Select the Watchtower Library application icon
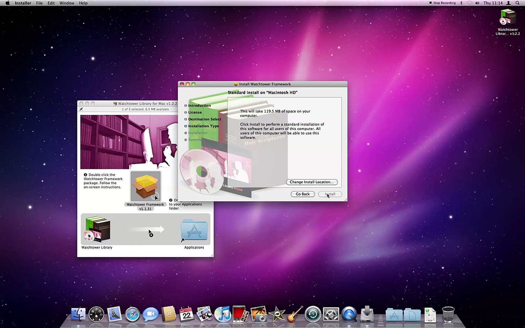 pyautogui.click(x=97, y=229)
